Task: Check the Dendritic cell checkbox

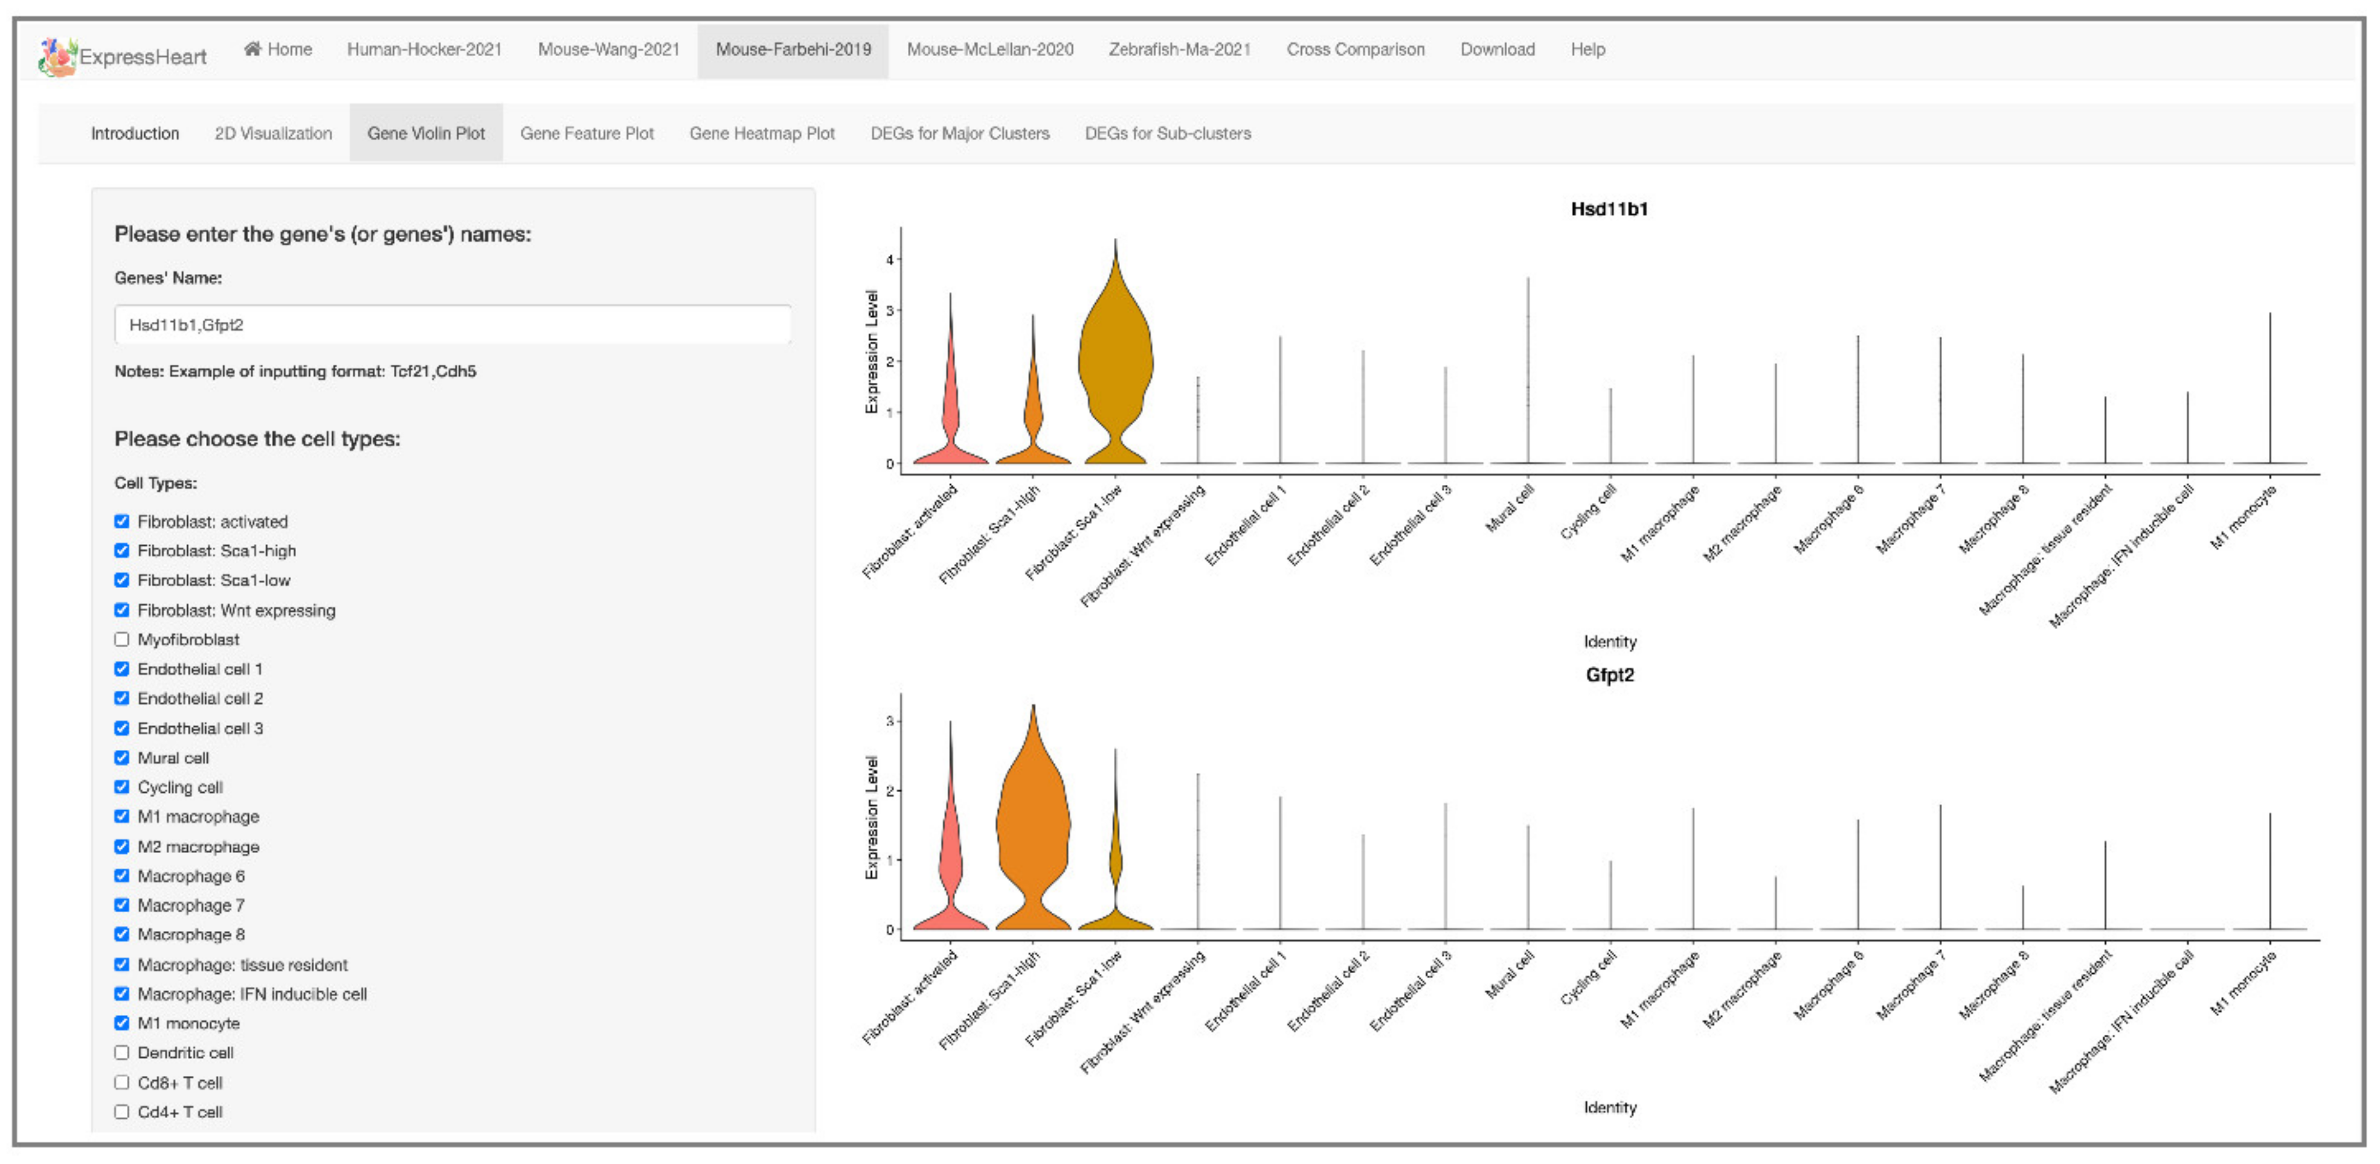Action: (x=122, y=1054)
